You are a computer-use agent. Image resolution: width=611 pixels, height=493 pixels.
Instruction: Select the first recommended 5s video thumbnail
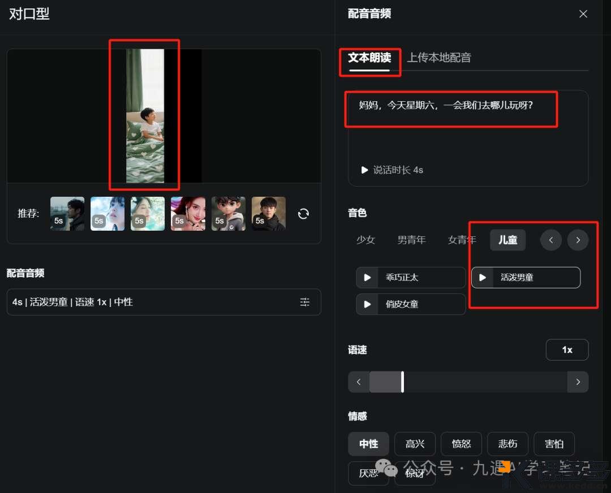click(67, 213)
